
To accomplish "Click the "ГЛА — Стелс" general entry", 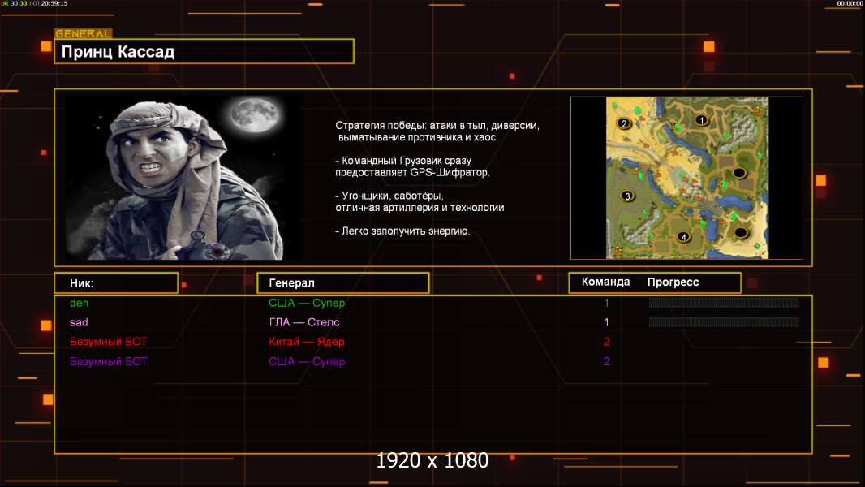I will click(x=304, y=322).
